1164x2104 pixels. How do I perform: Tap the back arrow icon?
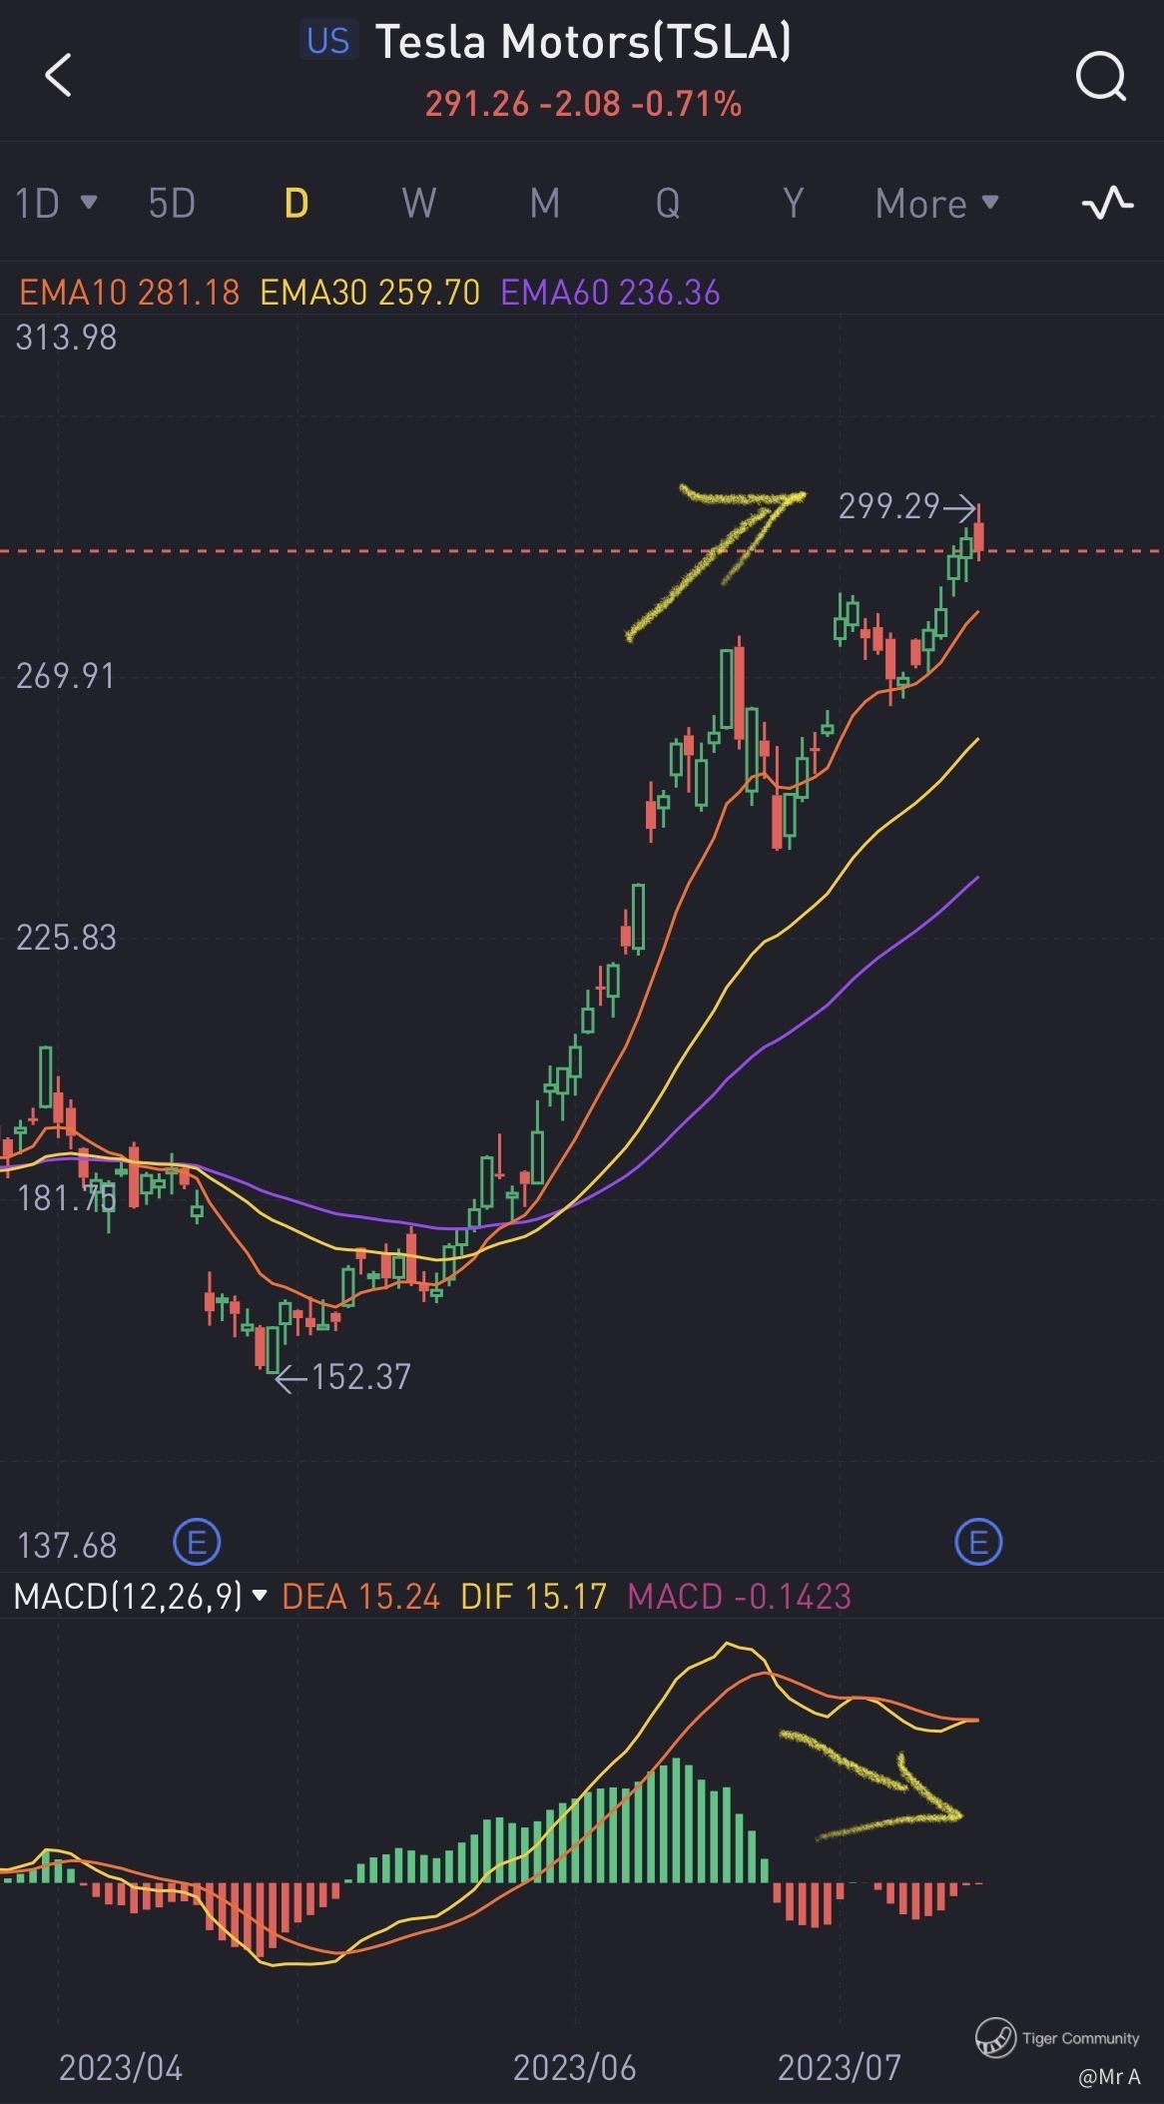(x=59, y=75)
